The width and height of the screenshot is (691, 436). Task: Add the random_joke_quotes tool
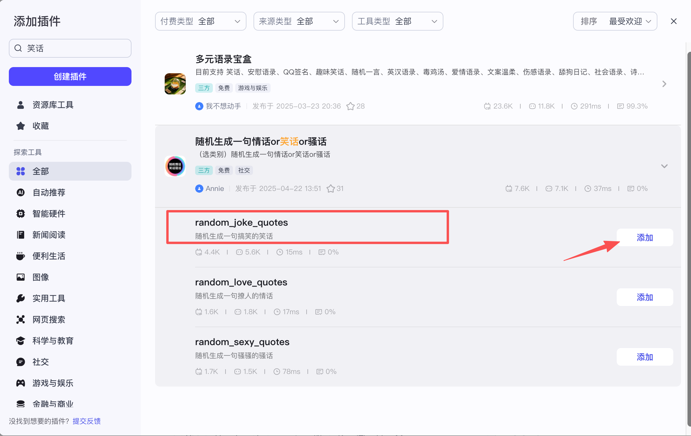coord(645,237)
